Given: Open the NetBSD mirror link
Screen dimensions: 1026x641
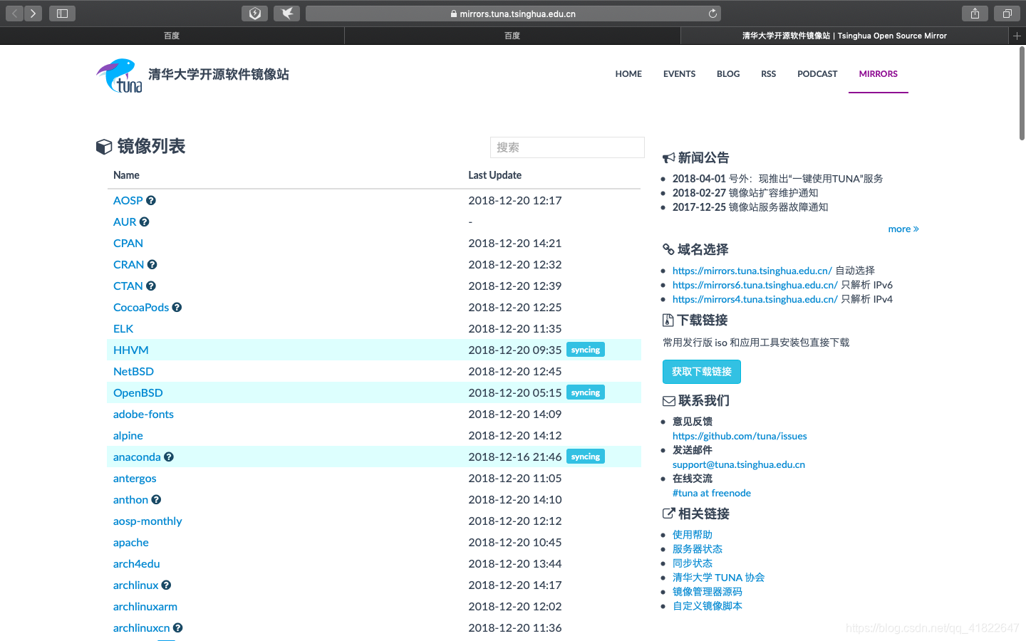Looking at the screenshot, I should pyautogui.click(x=133, y=372).
